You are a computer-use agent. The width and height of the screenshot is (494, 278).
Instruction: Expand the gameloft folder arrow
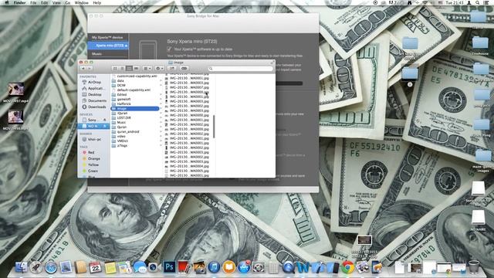point(161,100)
